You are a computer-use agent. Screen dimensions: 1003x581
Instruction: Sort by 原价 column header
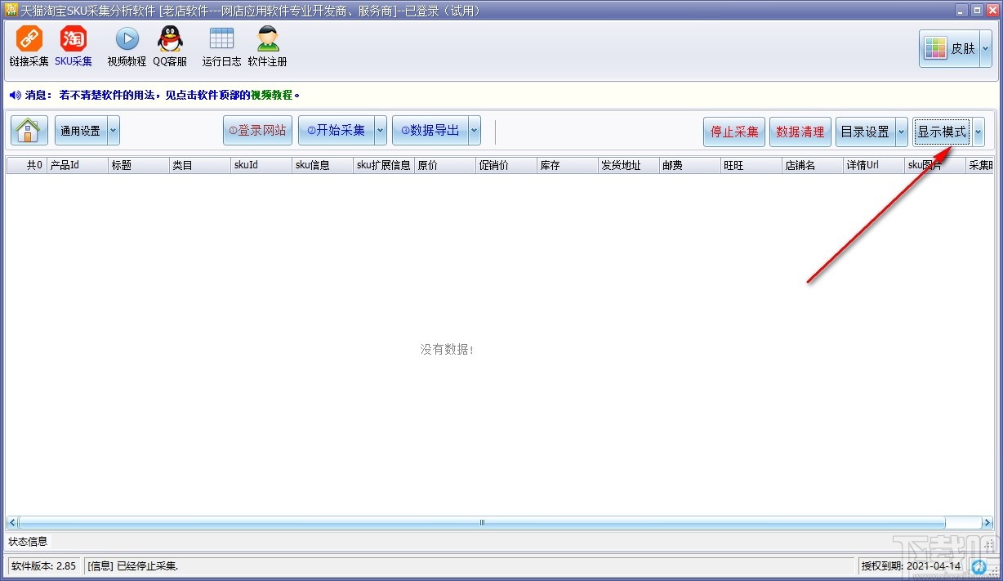(x=445, y=165)
